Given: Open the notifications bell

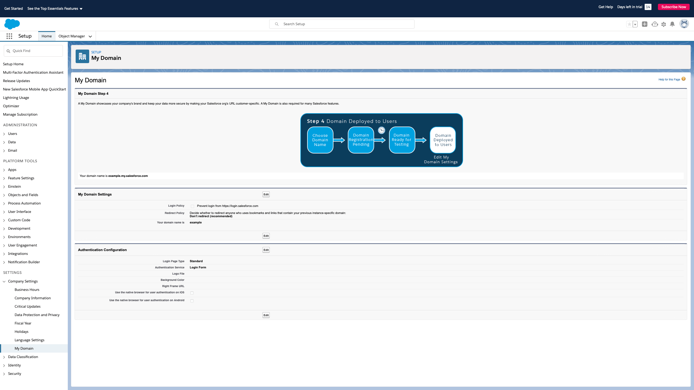Looking at the screenshot, I should coord(672,24).
